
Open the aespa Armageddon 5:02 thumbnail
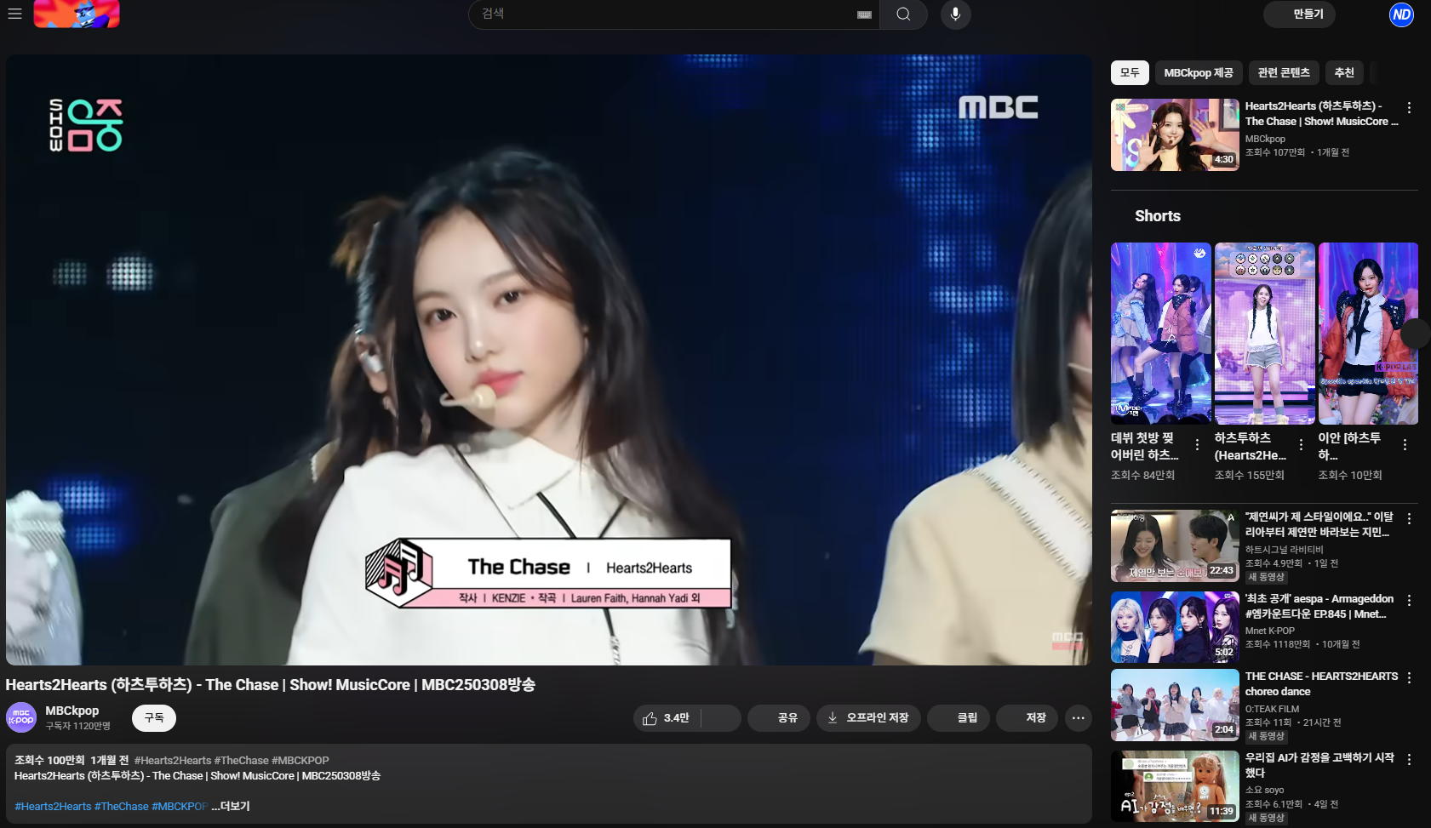[x=1175, y=627]
